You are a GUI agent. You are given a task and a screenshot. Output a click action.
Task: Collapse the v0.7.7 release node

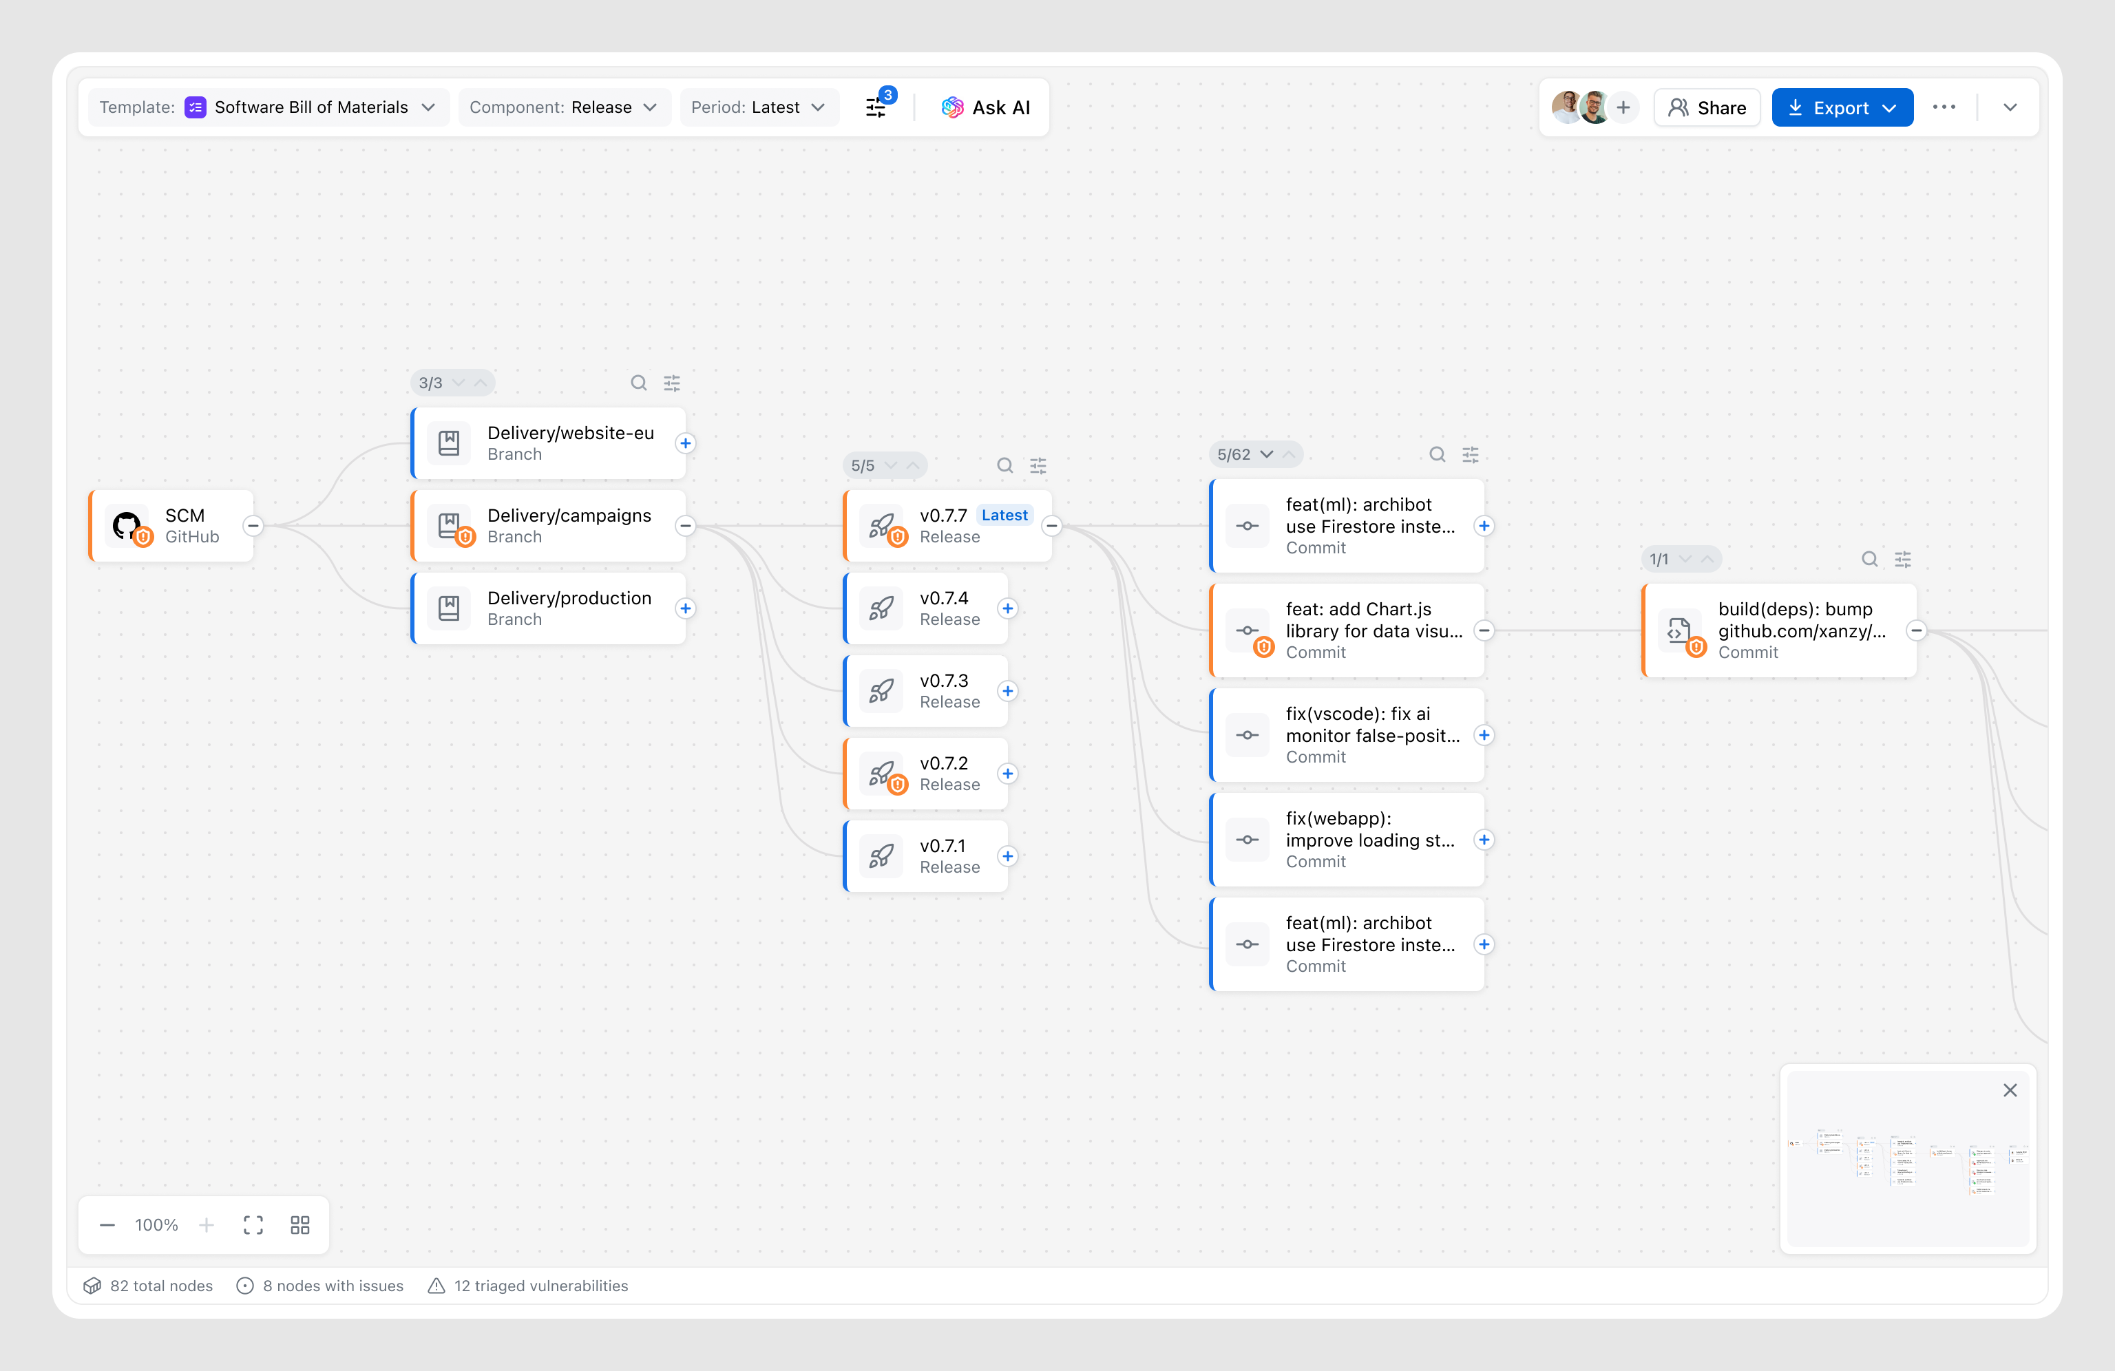[x=1051, y=526]
